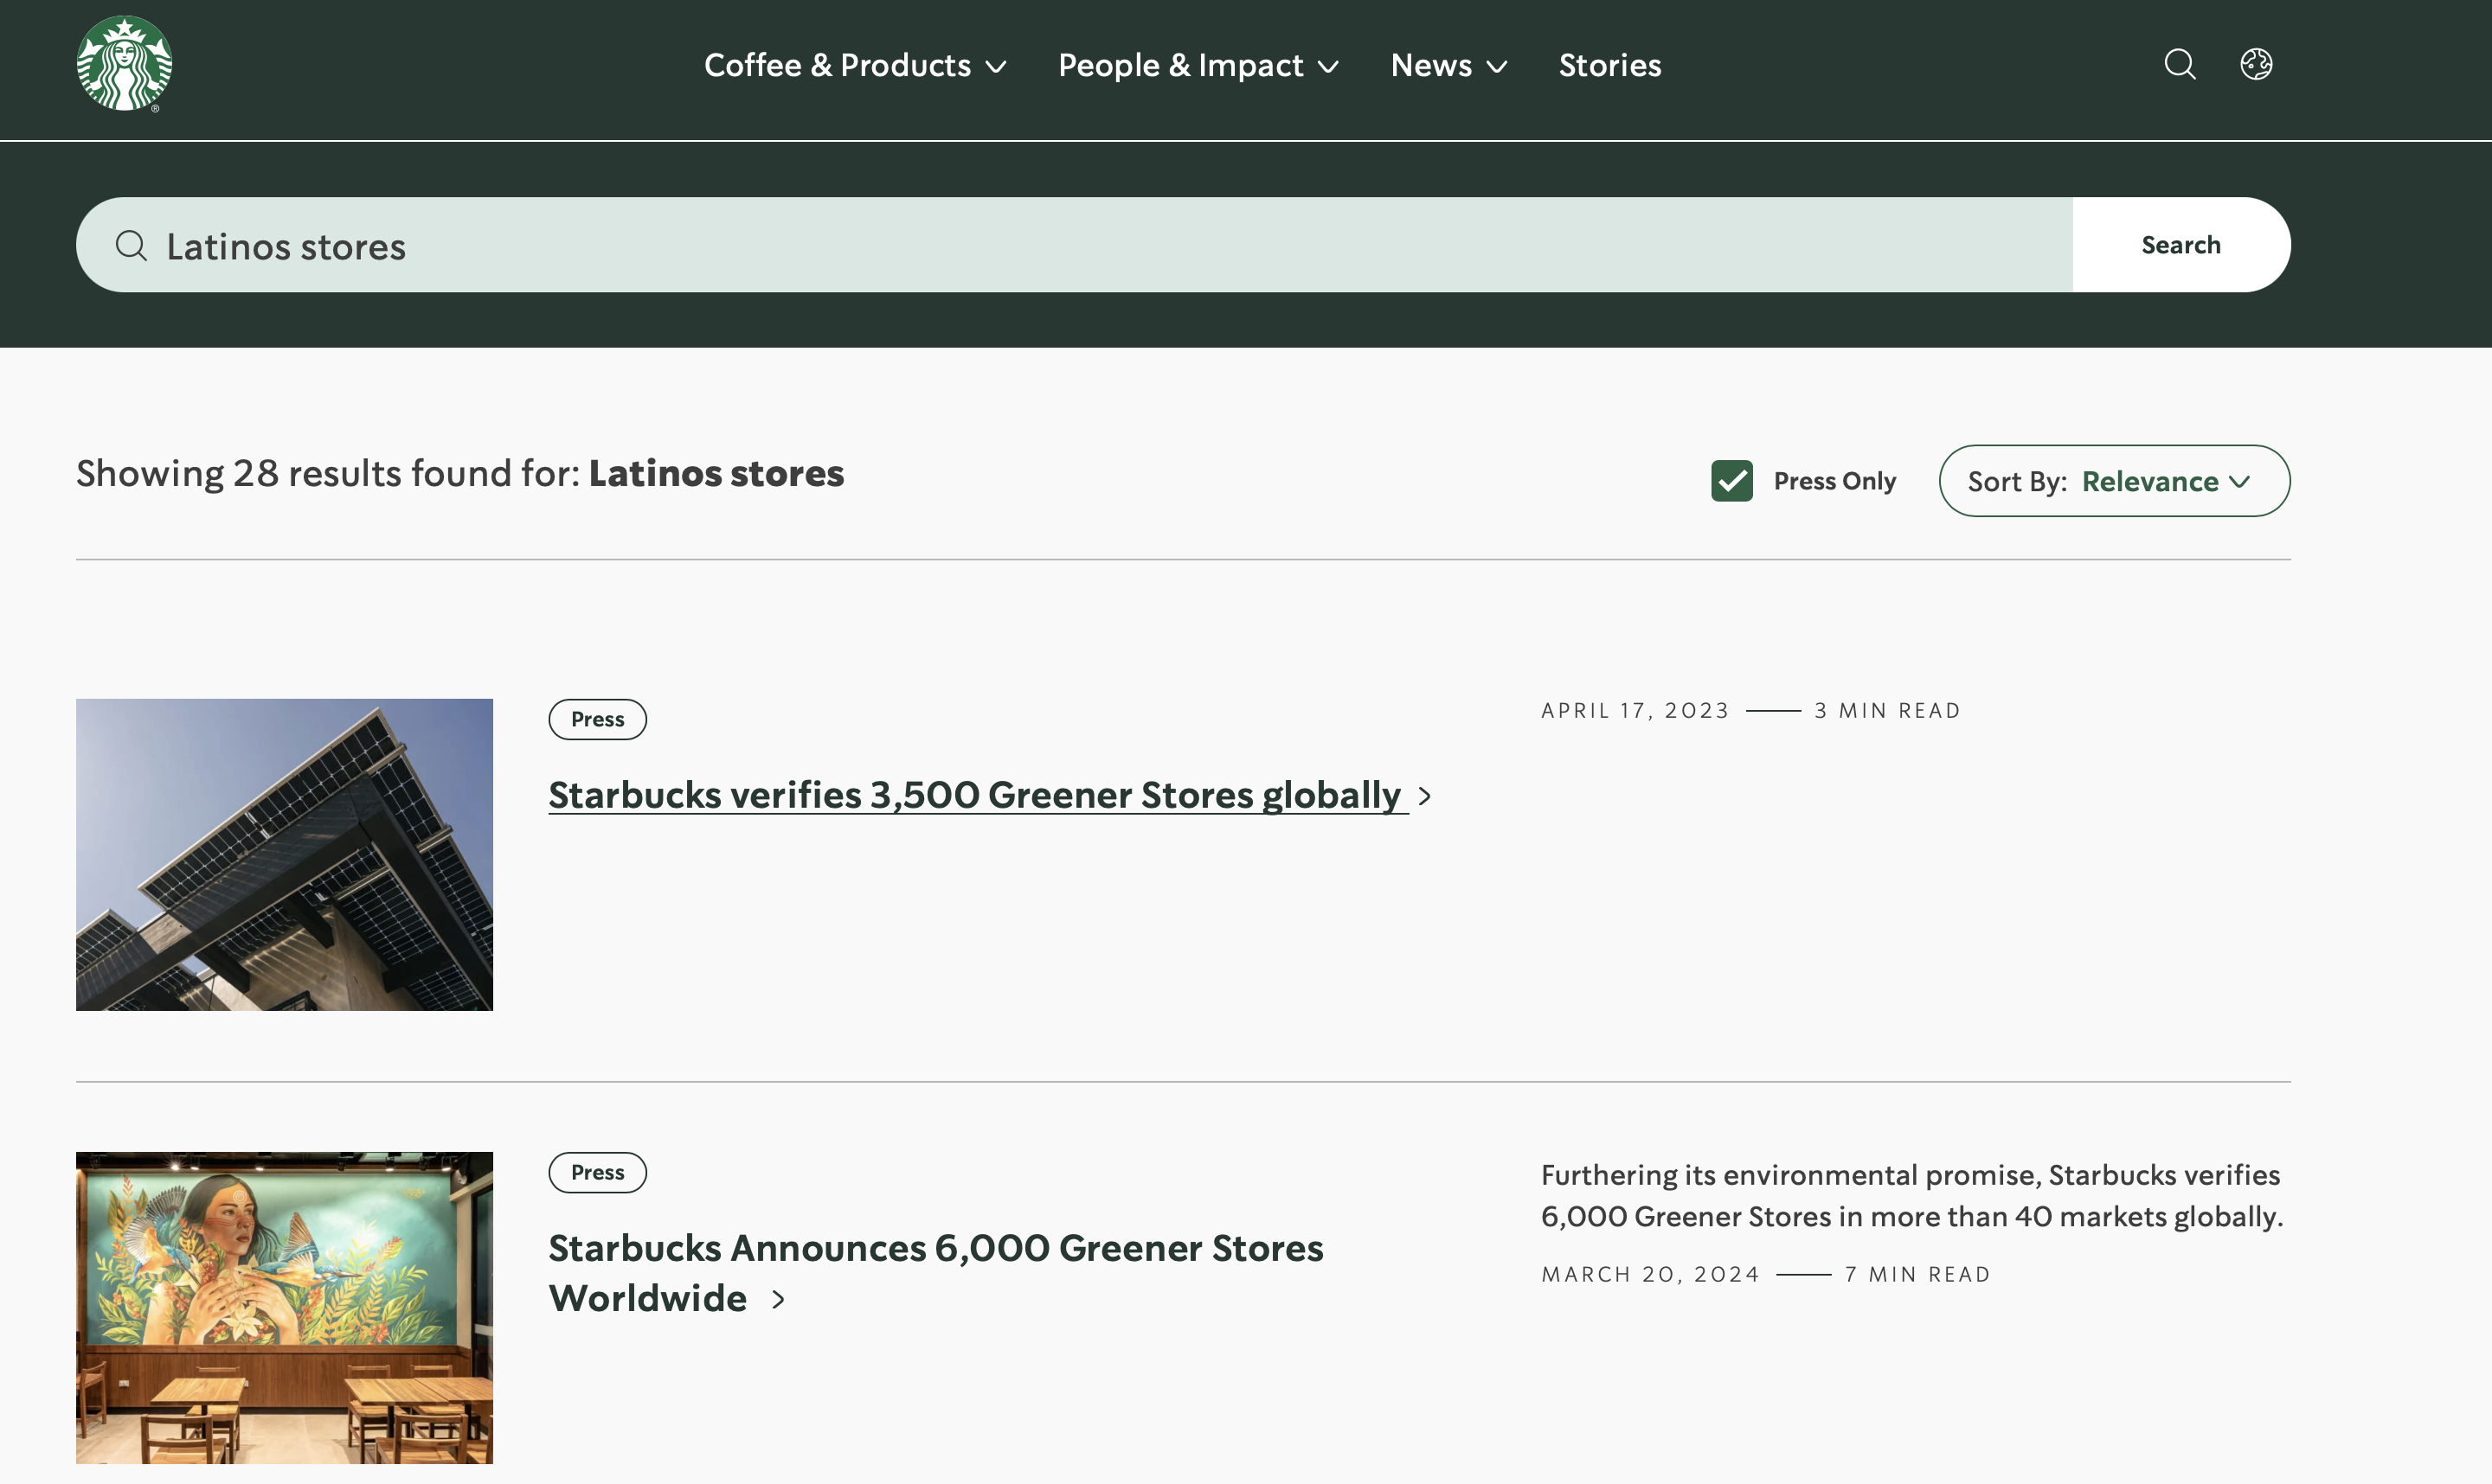Click Press tag on second result

click(x=597, y=1173)
